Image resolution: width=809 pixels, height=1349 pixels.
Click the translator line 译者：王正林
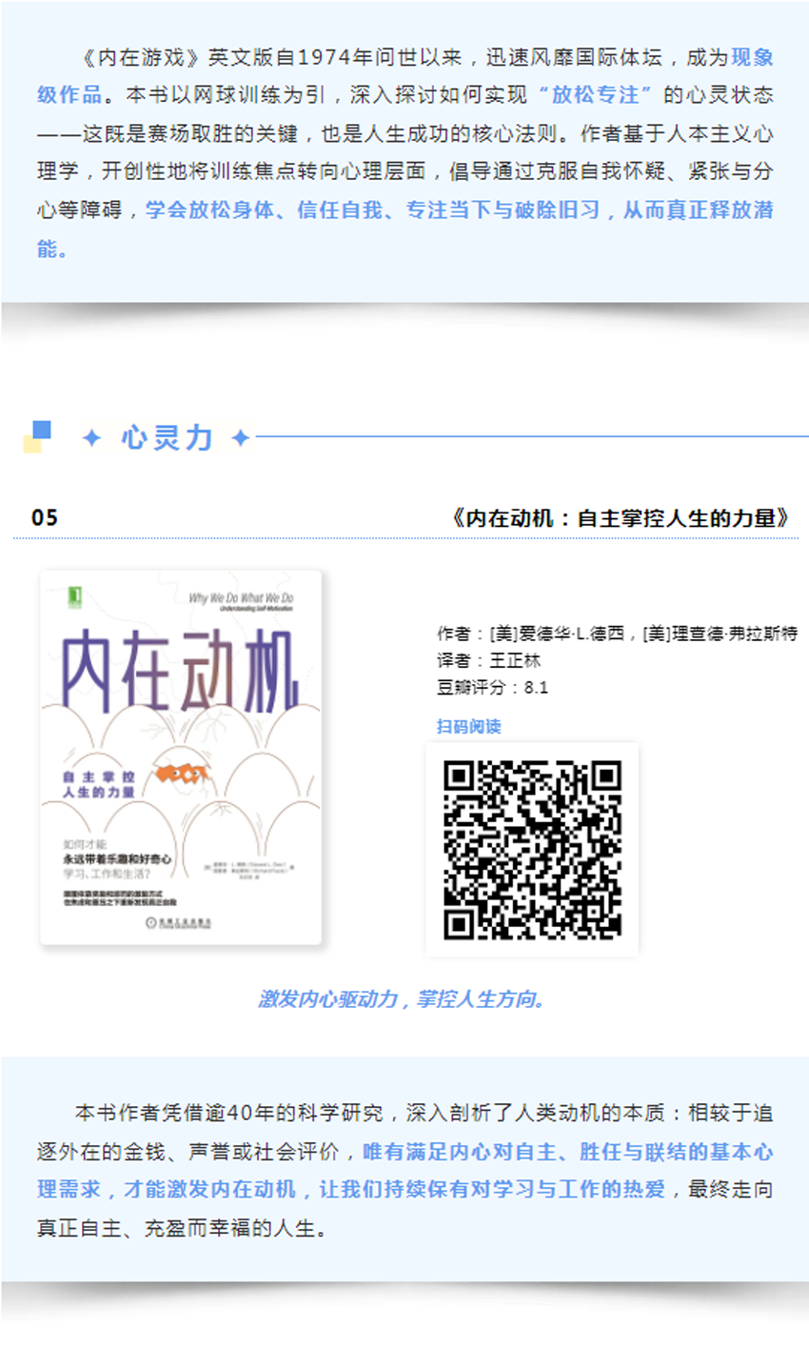(x=488, y=660)
